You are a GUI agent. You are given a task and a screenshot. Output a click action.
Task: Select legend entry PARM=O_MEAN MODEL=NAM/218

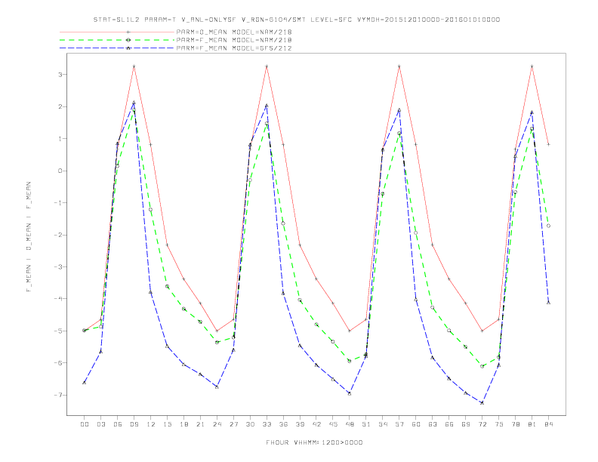pyautogui.click(x=234, y=32)
